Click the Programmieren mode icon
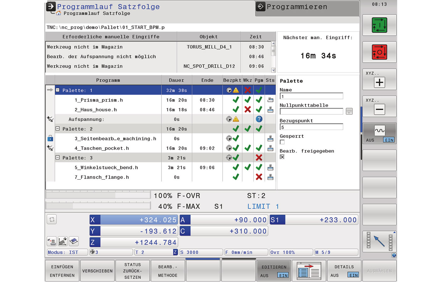This screenshot has height=282, width=442. click(260, 6)
